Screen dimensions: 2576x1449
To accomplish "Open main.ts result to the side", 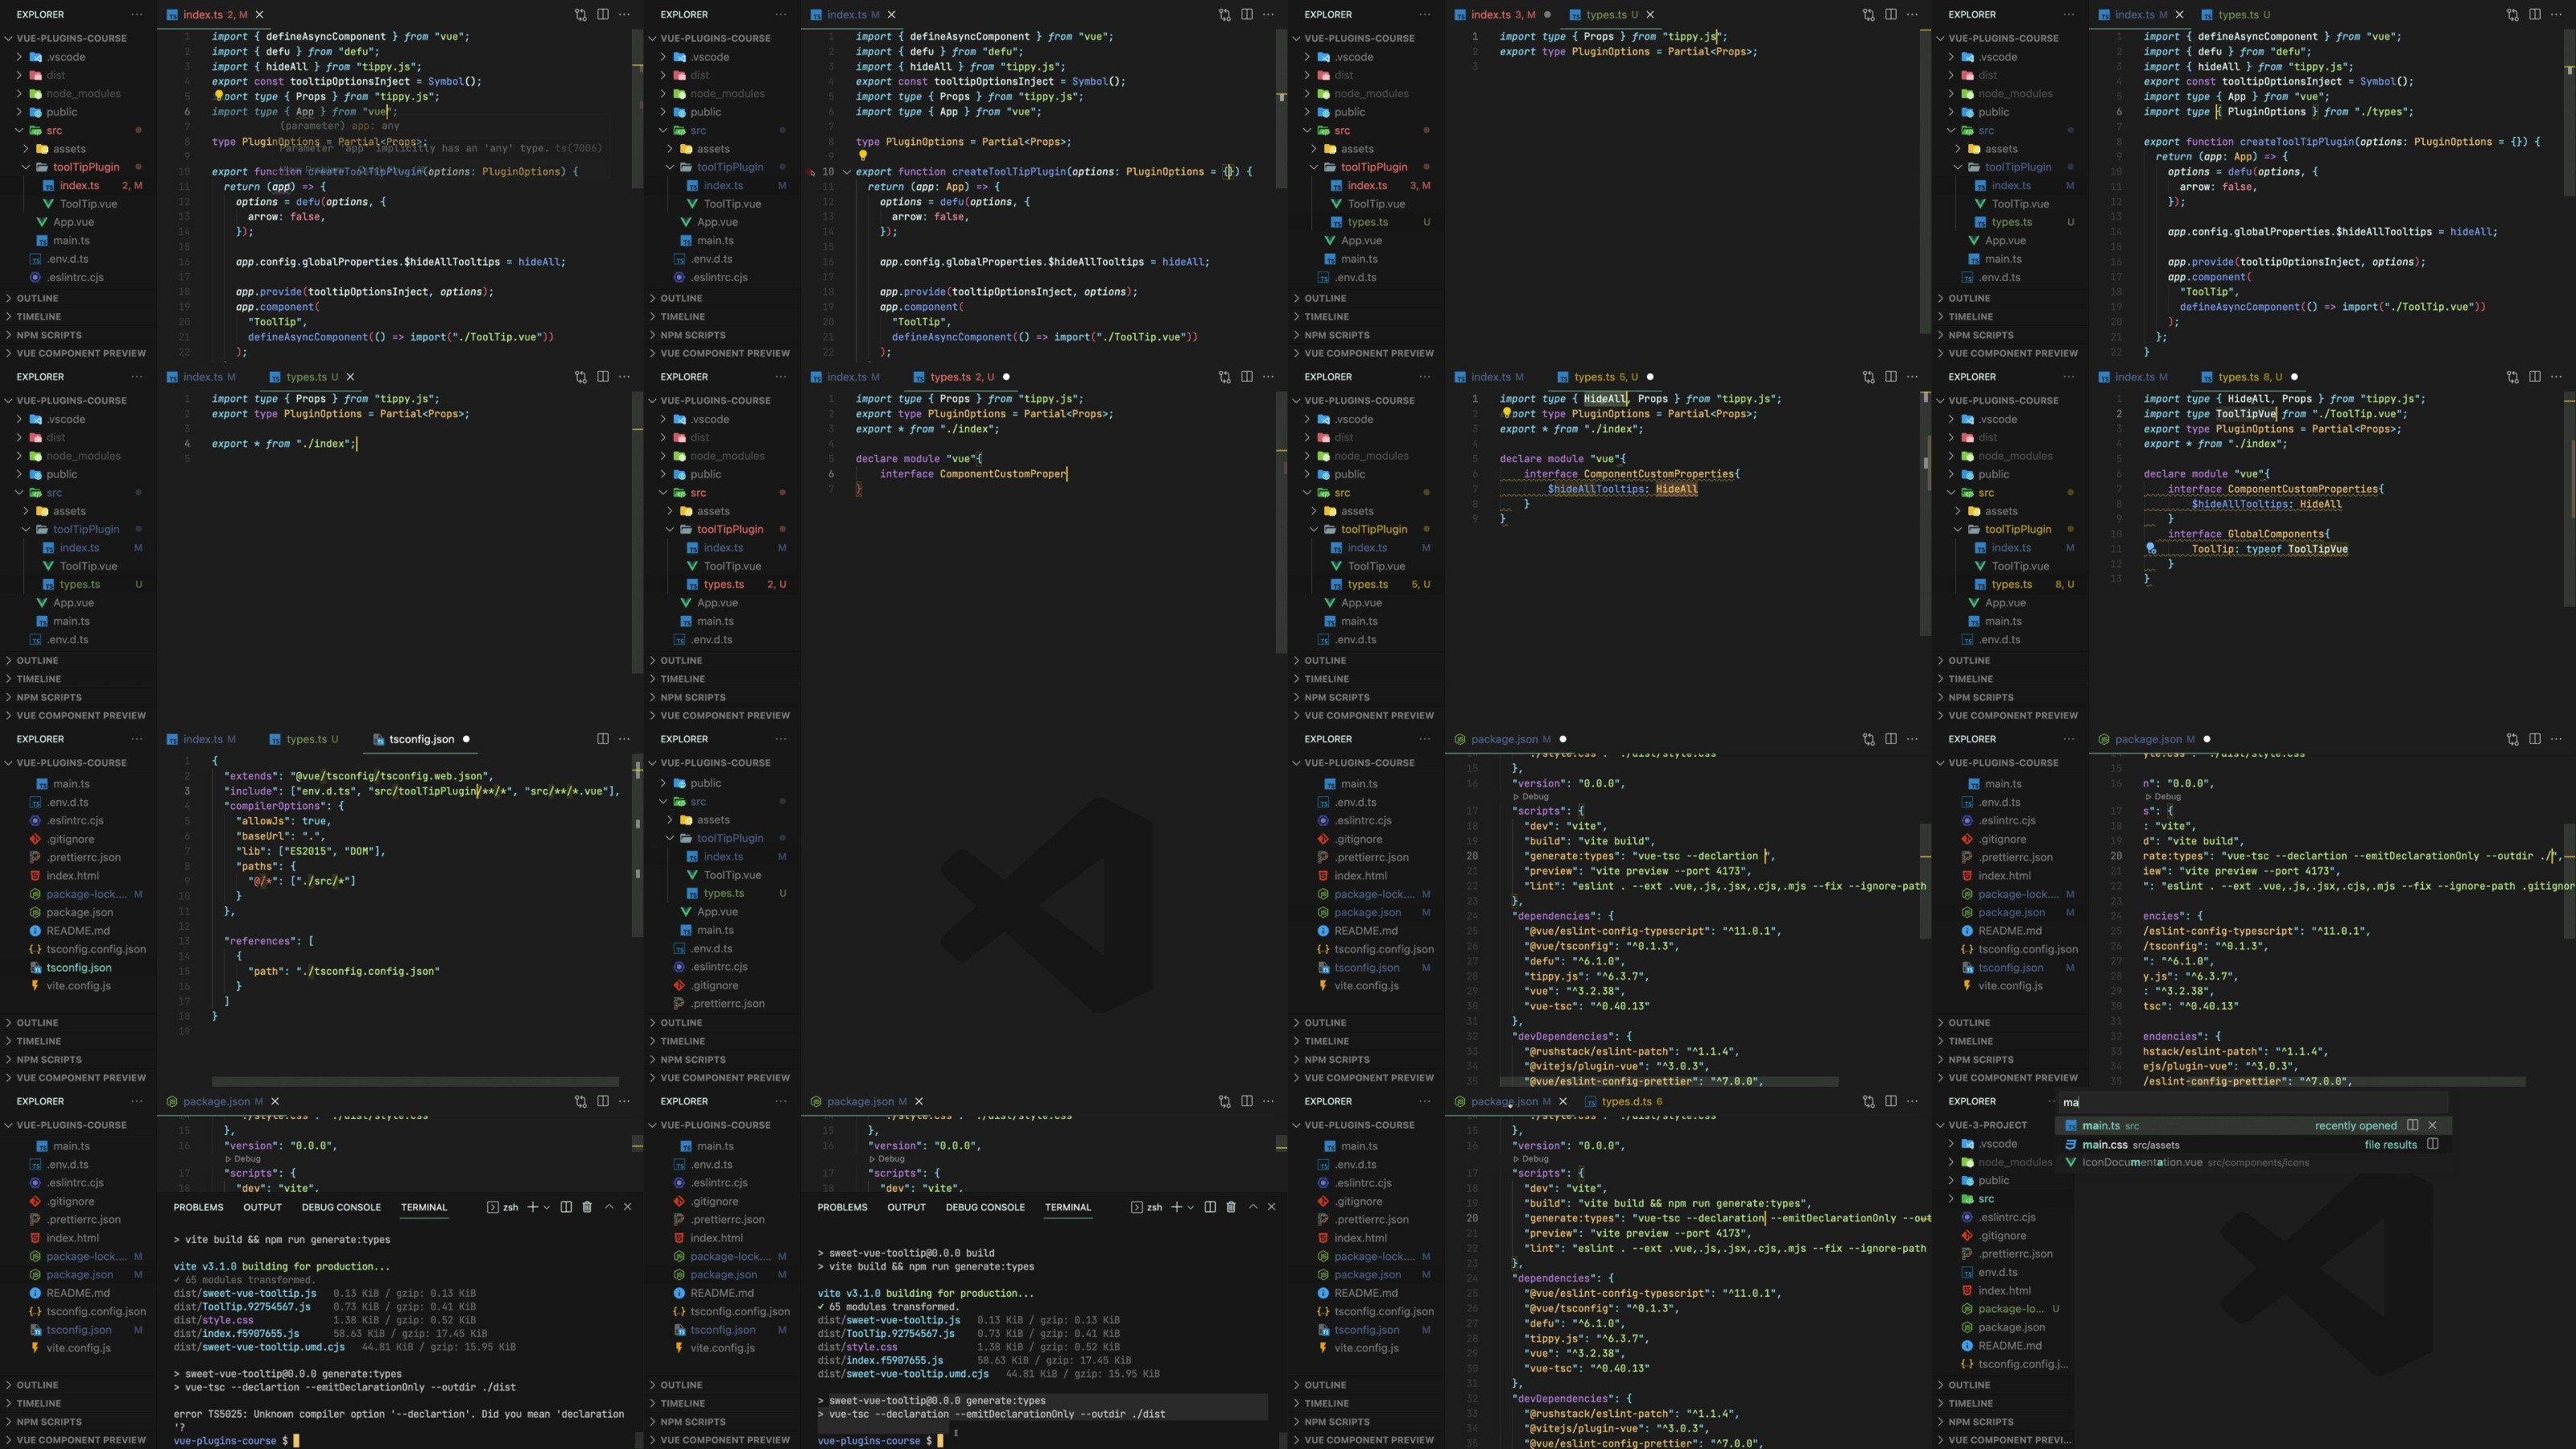I will click(2413, 1125).
